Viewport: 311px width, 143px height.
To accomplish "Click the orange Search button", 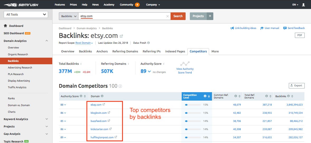I will [178, 16].
